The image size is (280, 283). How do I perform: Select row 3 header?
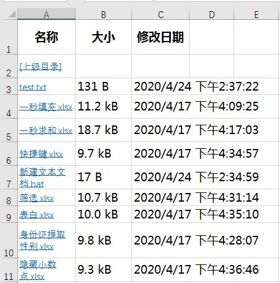point(9,86)
